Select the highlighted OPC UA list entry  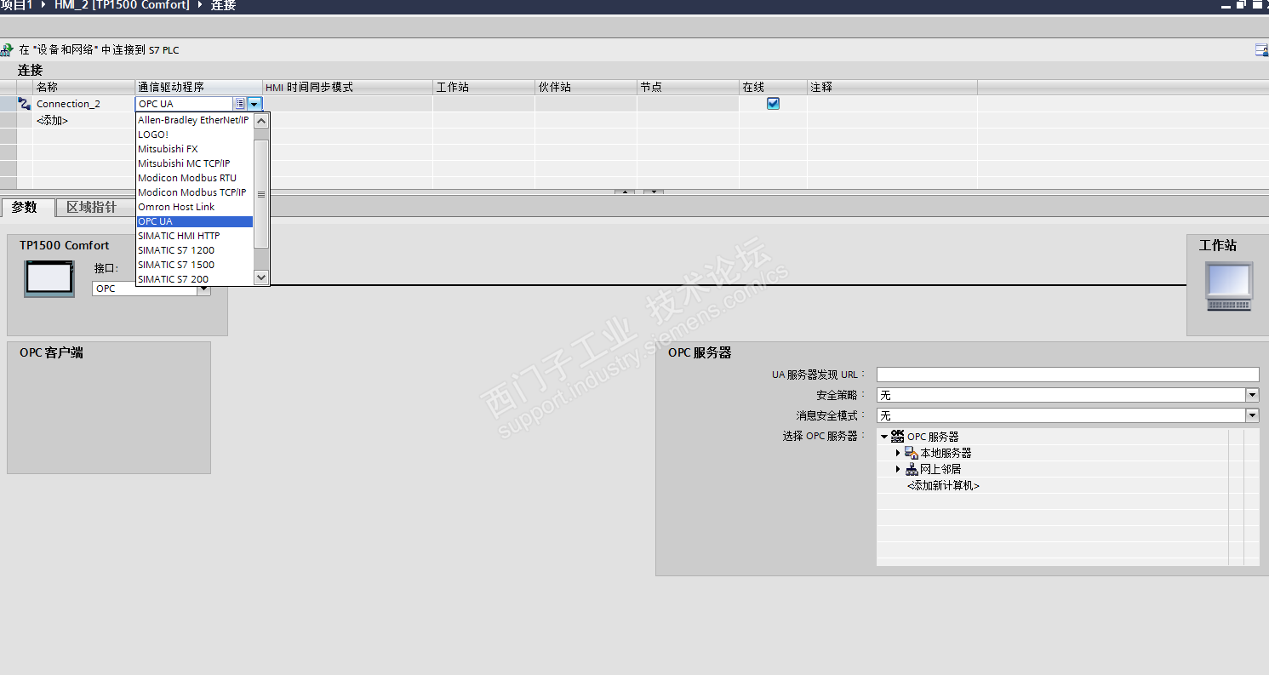click(x=194, y=221)
